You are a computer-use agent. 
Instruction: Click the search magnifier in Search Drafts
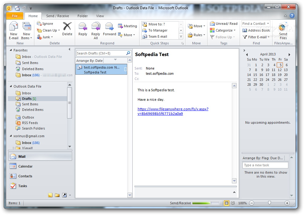point(128,53)
